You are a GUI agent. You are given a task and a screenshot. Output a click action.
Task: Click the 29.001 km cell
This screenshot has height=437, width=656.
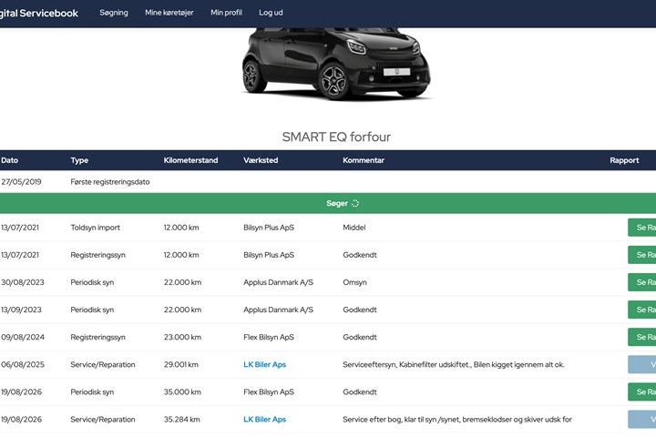[181, 365]
